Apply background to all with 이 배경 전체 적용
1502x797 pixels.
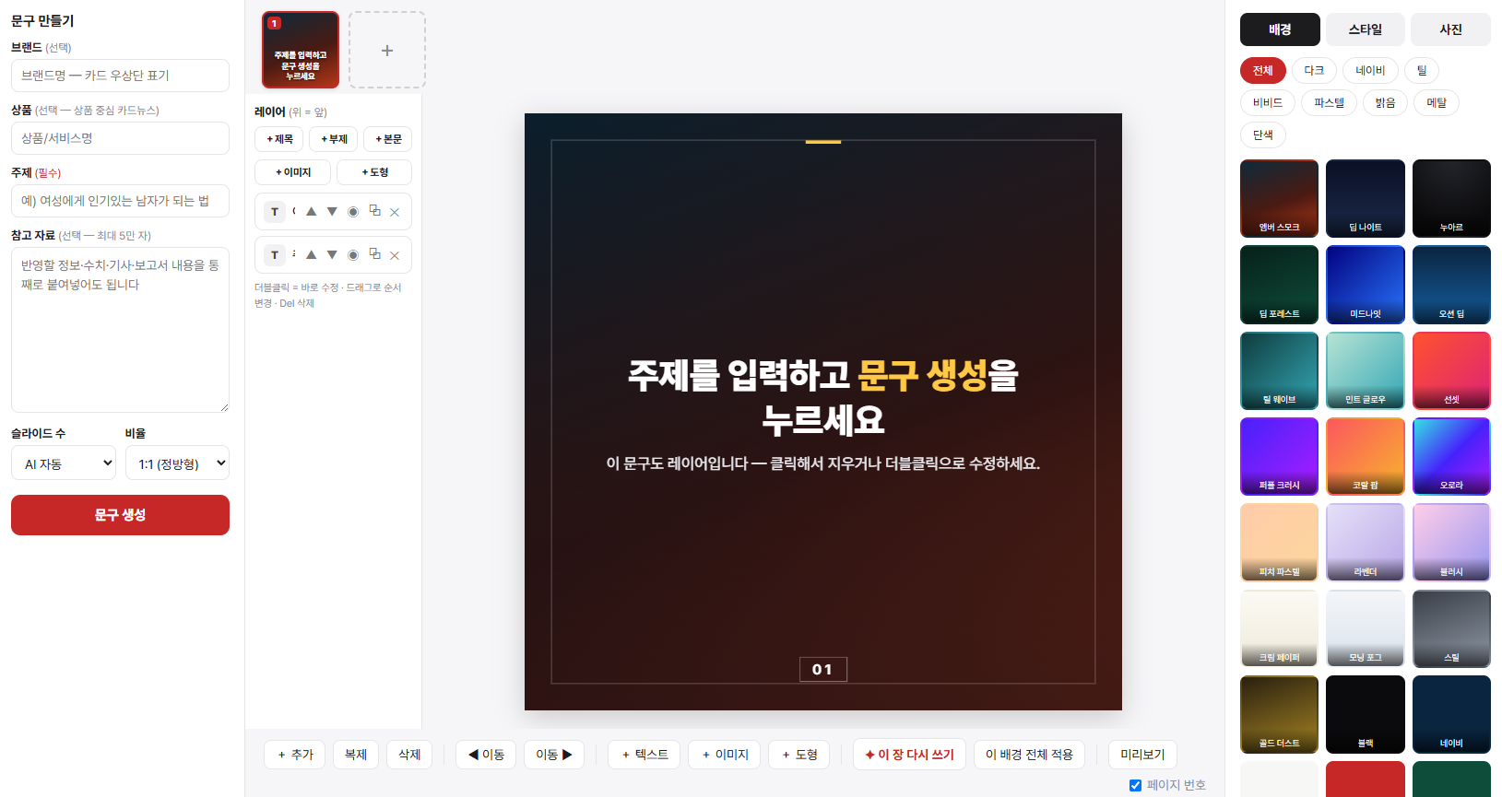point(1029,755)
